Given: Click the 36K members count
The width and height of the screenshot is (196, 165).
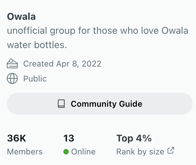Looking at the screenshot, I should pyautogui.click(x=17, y=138).
